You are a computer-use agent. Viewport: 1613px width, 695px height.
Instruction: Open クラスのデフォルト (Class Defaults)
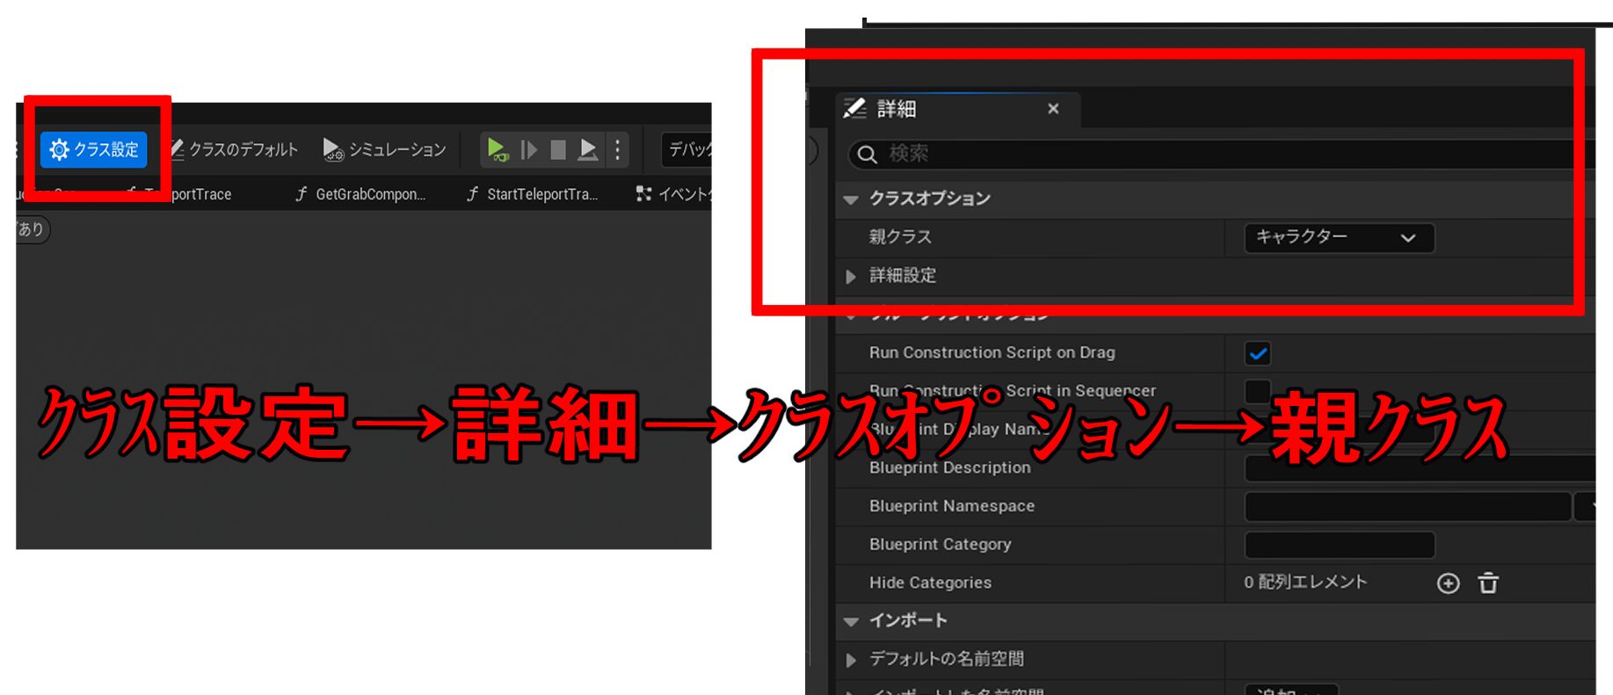click(x=234, y=149)
